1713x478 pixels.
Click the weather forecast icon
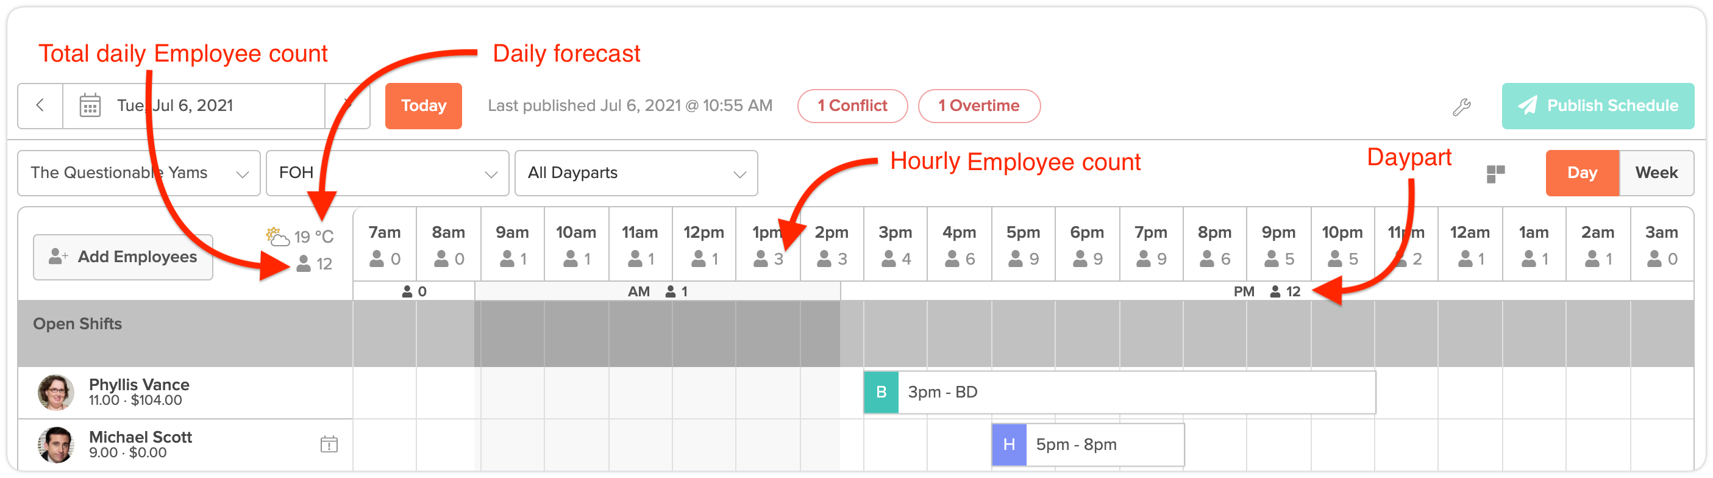[x=277, y=236]
